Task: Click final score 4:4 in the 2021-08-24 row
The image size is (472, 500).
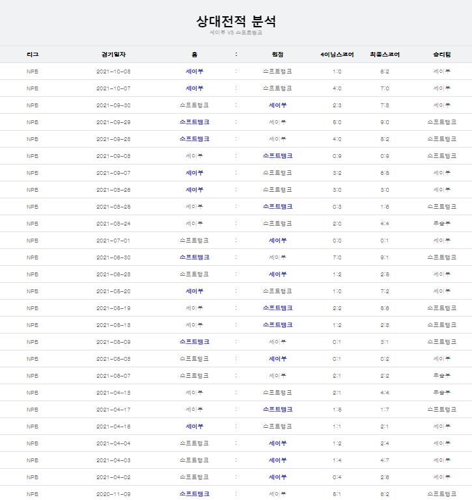Action: pyautogui.click(x=385, y=224)
